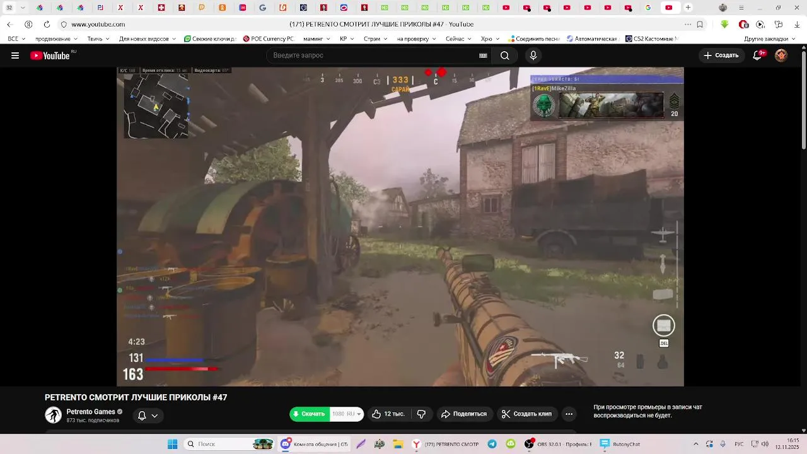
Task: Open the Соединить песни bookmark
Action: click(x=534, y=38)
